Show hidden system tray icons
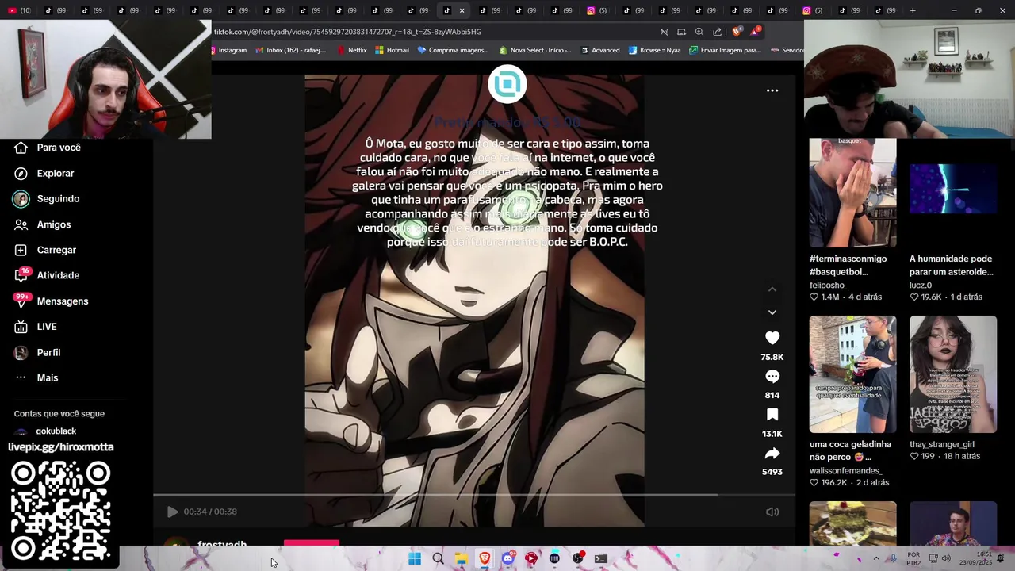The width and height of the screenshot is (1015, 571). (x=876, y=558)
